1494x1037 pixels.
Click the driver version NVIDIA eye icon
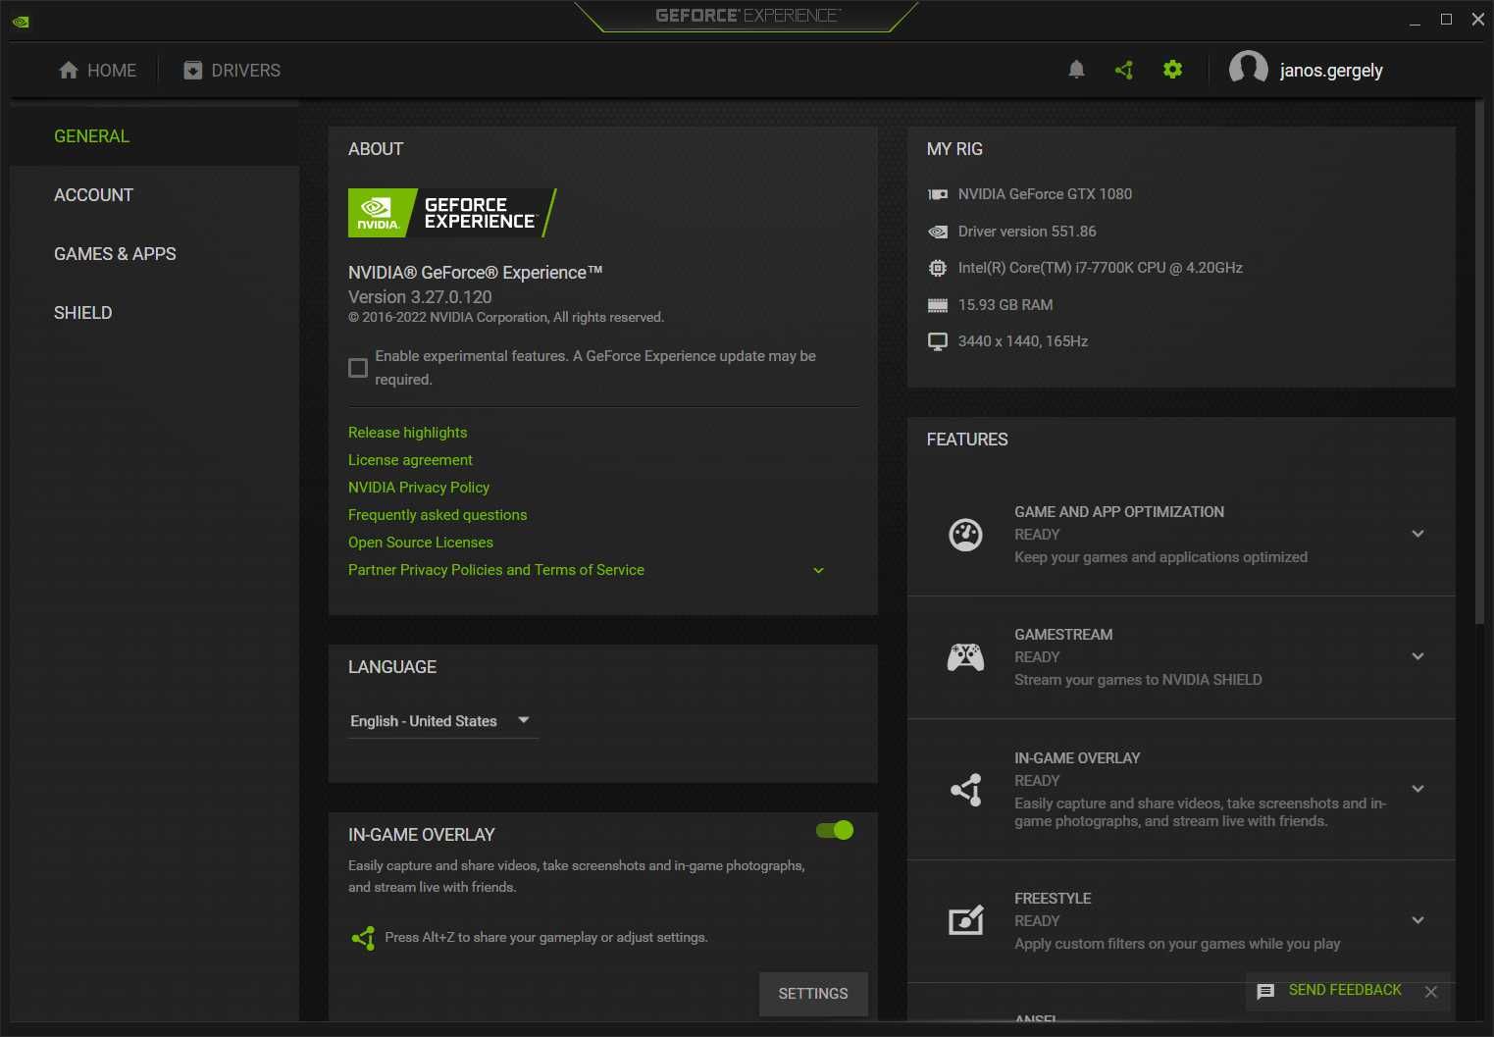[938, 232]
